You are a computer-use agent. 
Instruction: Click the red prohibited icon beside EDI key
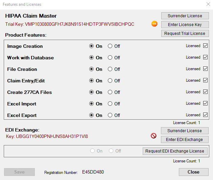pos(153,136)
